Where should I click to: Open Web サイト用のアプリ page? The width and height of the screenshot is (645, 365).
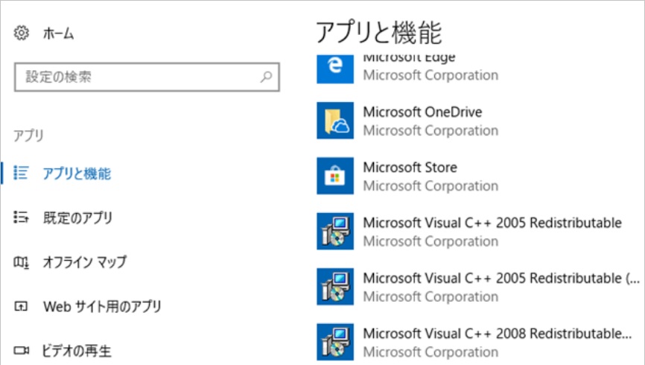click(x=103, y=306)
